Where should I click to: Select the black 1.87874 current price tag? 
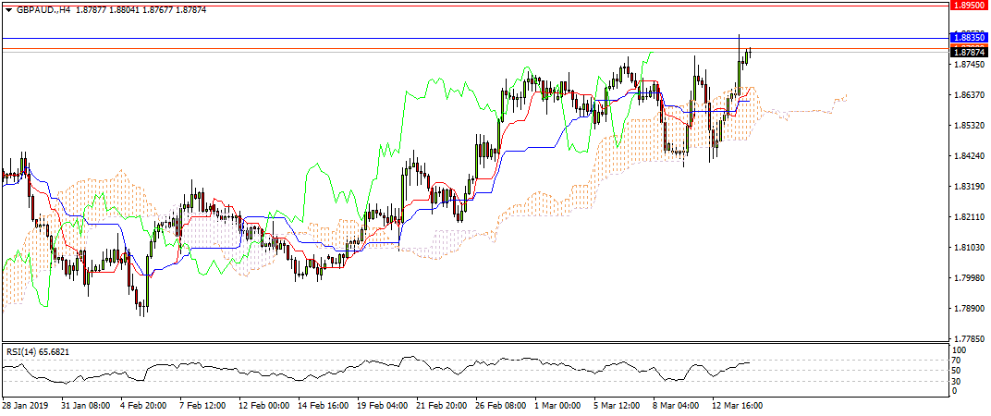pyautogui.click(x=970, y=52)
